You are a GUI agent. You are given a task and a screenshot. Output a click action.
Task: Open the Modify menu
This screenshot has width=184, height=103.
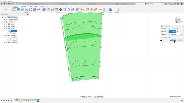pyautogui.click(x=58, y=12)
